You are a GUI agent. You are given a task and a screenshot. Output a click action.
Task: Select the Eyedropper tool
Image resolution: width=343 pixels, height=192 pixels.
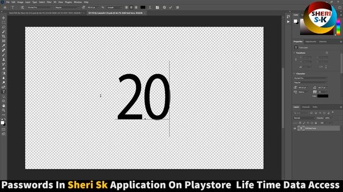[4, 45]
